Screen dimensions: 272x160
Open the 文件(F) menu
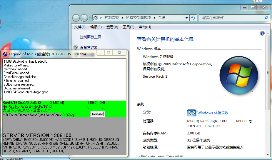[x=80, y=27]
